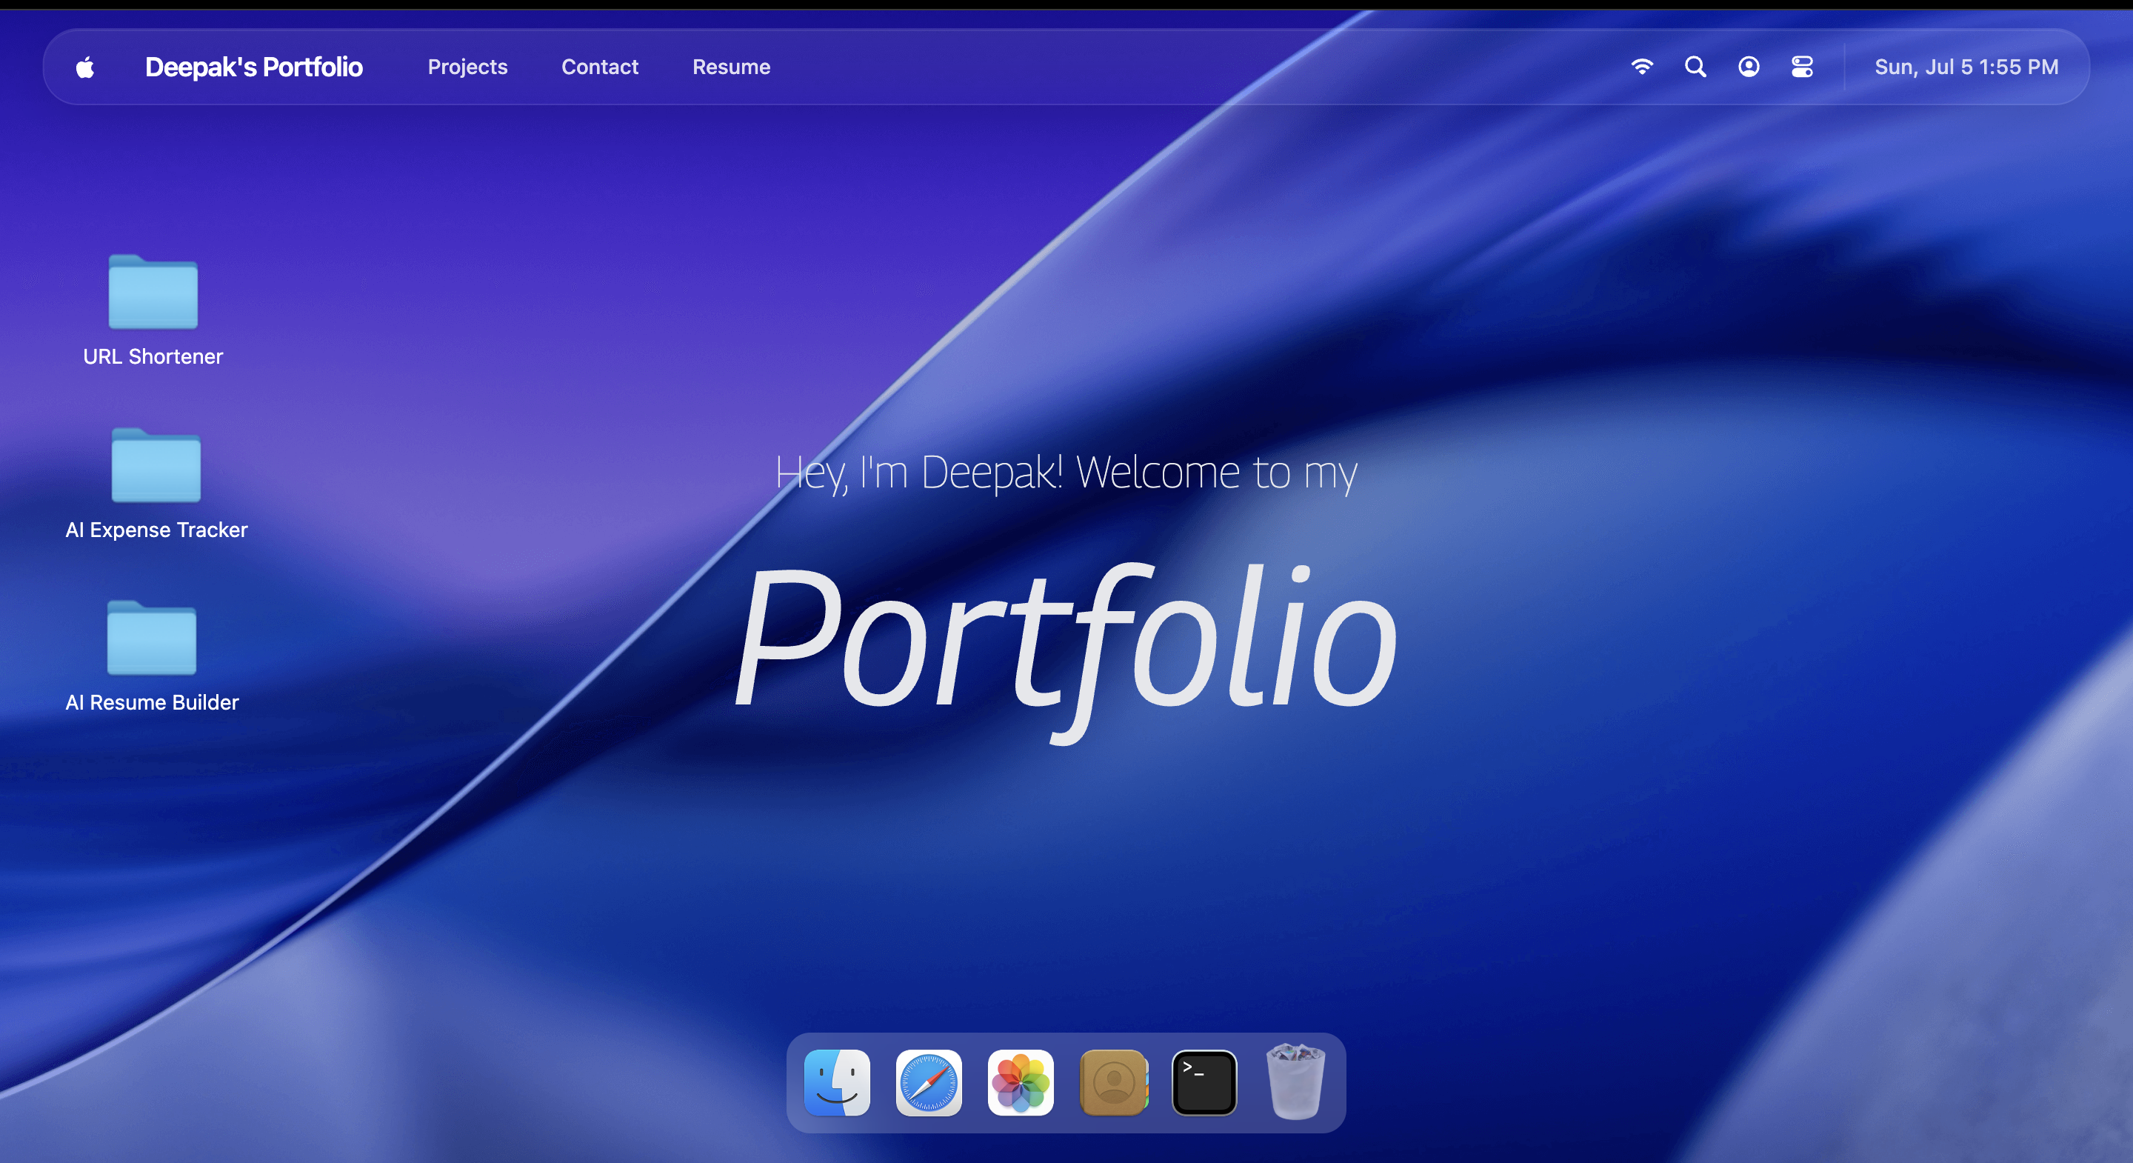The height and width of the screenshot is (1163, 2133).
Task: Open the Photos app in dock
Action: point(1020,1083)
